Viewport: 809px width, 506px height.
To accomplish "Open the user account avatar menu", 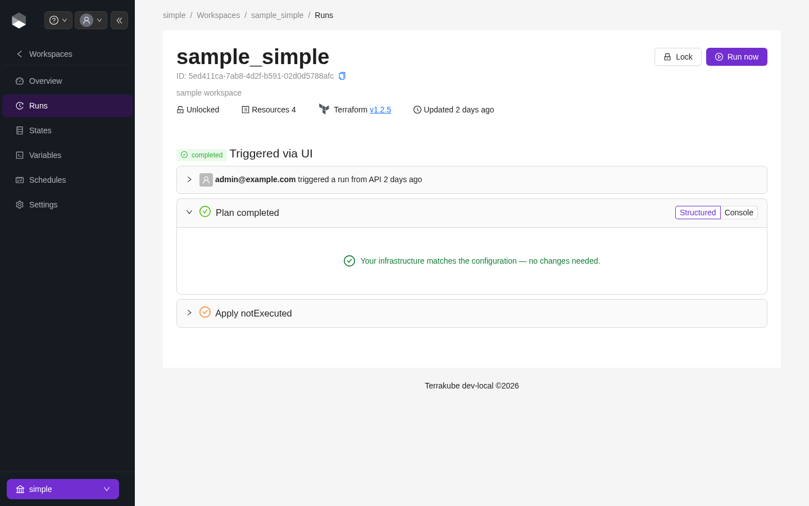I will click(91, 20).
